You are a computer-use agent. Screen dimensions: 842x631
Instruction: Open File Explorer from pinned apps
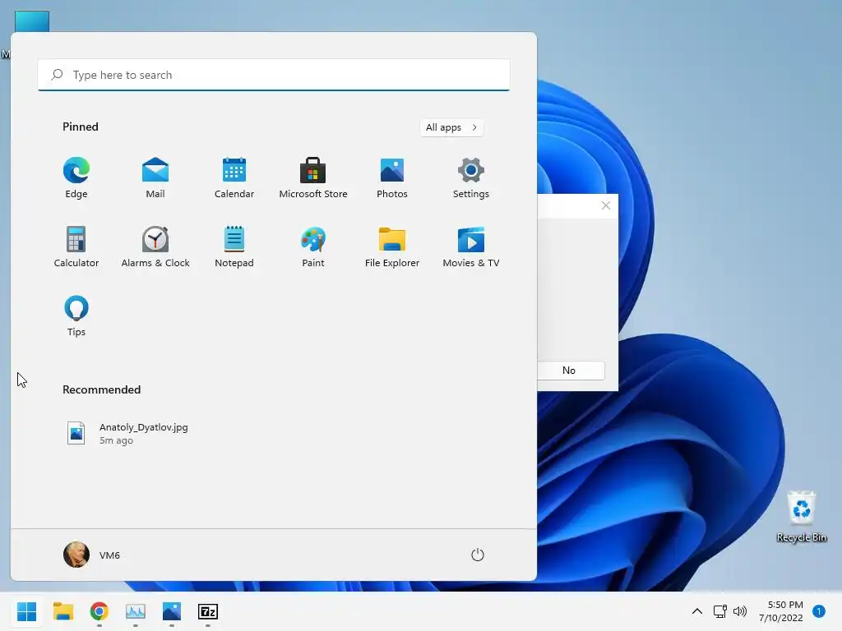click(x=392, y=246)
